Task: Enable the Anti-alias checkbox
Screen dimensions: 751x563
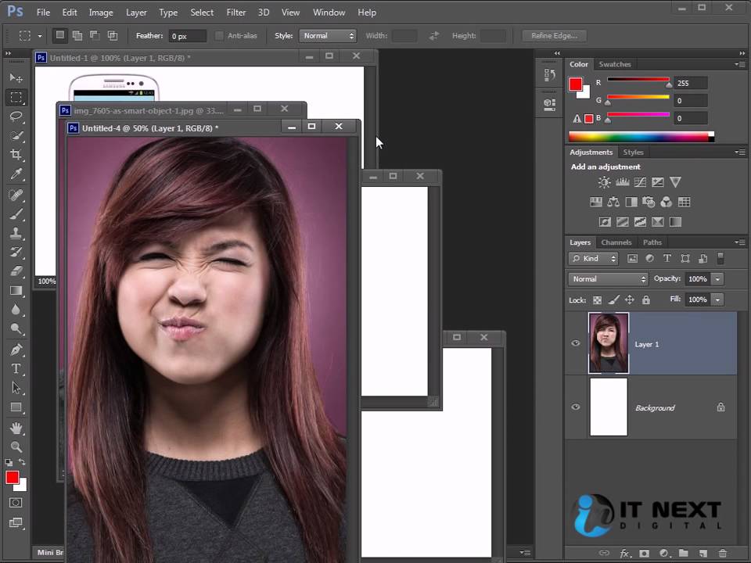Action: (x=219, y=36)
